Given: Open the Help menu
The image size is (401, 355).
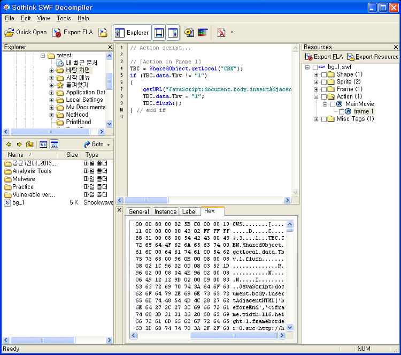Looking at the screenshot, I should pos(83,18).
